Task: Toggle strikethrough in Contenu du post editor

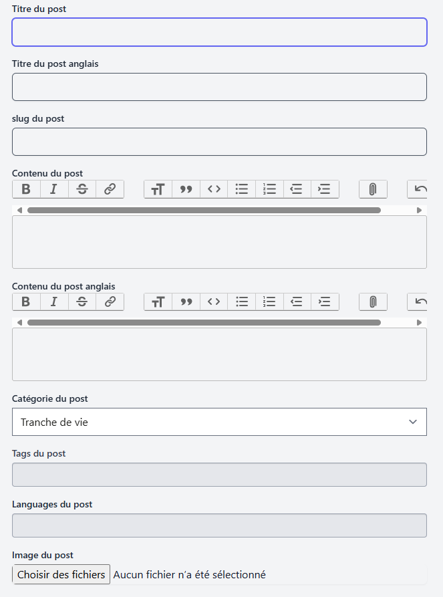Action: [82, 189]
